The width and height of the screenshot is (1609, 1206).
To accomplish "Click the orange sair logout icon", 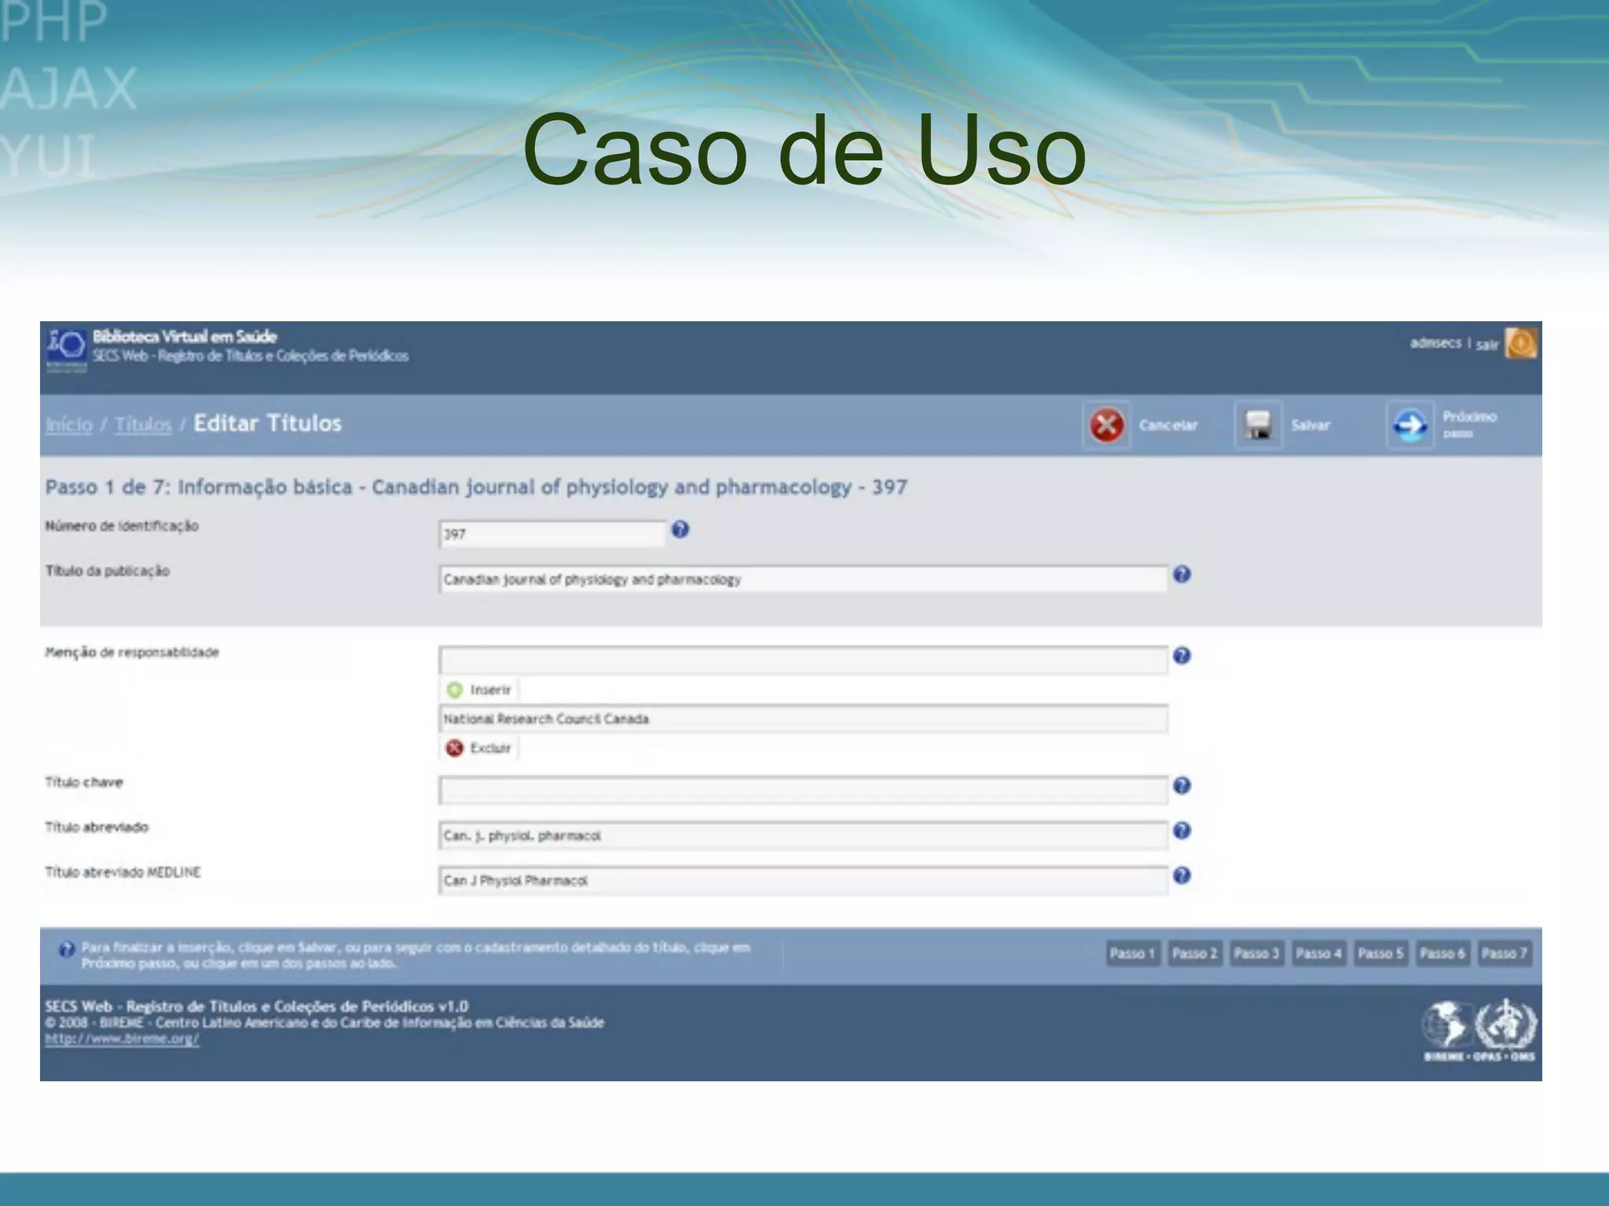I will pos(1521,343).
